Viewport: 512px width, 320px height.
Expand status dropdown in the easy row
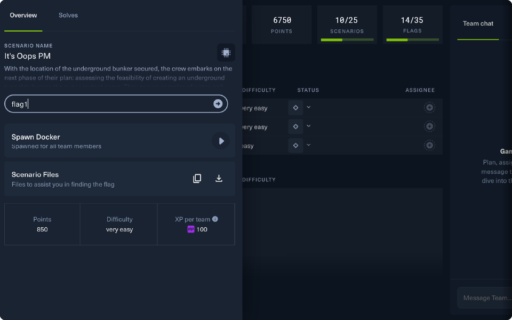pos(309,145)
